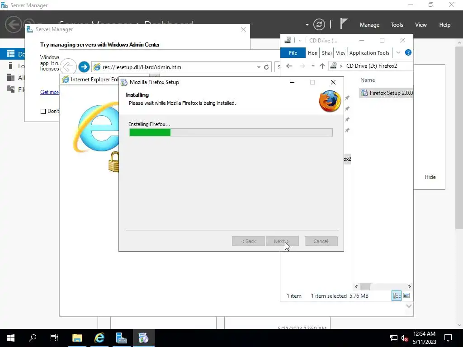
Task: Click File Explorer back arrow
Action: pyautogui.click(x=289, y=66)
